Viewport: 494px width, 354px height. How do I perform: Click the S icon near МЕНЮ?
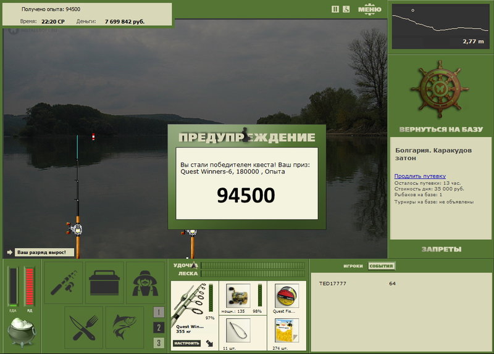click(x=346, y=9)
